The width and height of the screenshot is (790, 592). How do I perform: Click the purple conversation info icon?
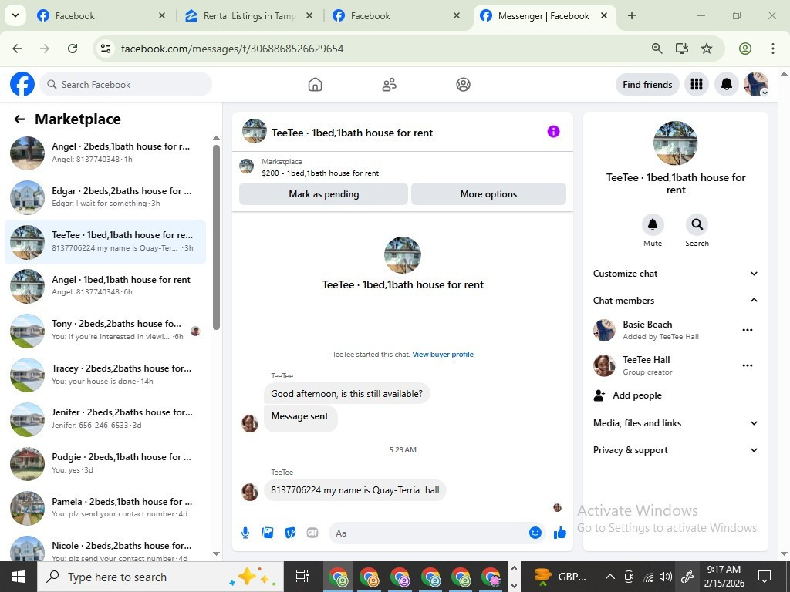tap(553, 131)
